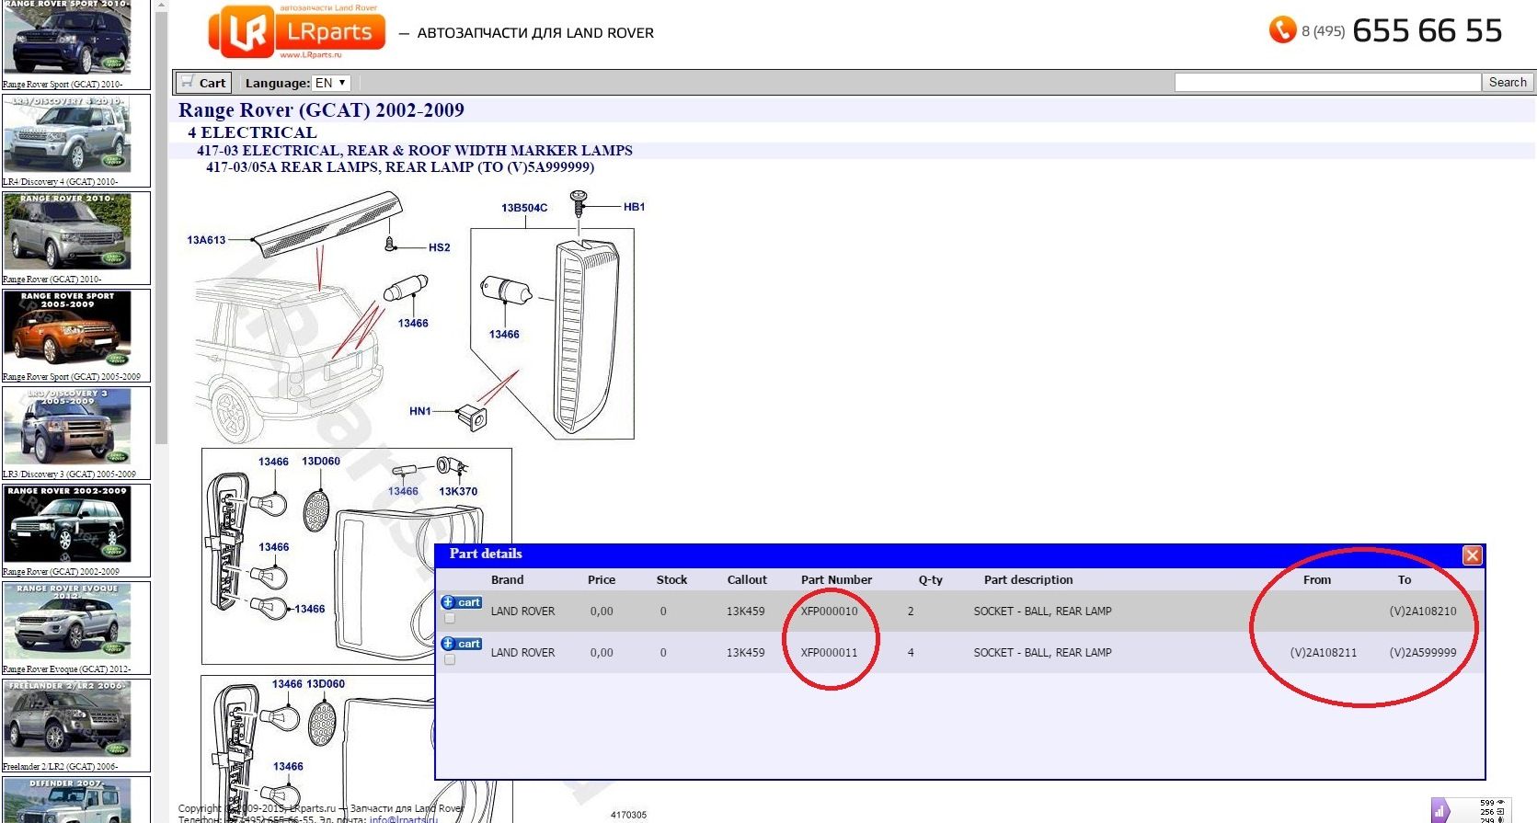Click callout HS2 in the diagram
The height and width of the screenshot is (823, 1537).
coord(440,247)
